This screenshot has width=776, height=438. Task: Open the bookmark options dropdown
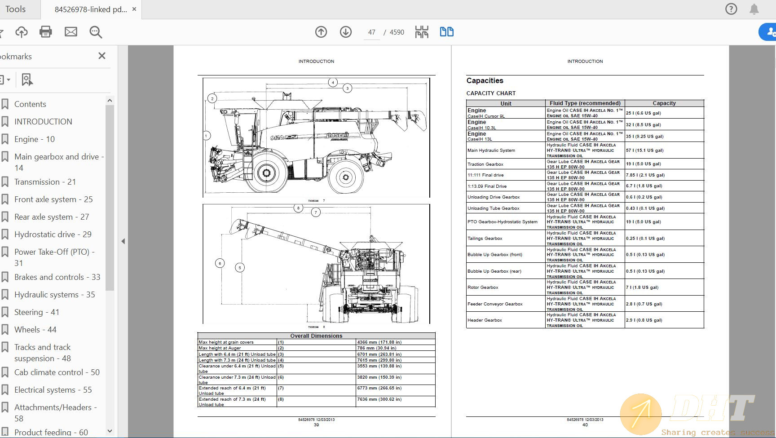5,80
